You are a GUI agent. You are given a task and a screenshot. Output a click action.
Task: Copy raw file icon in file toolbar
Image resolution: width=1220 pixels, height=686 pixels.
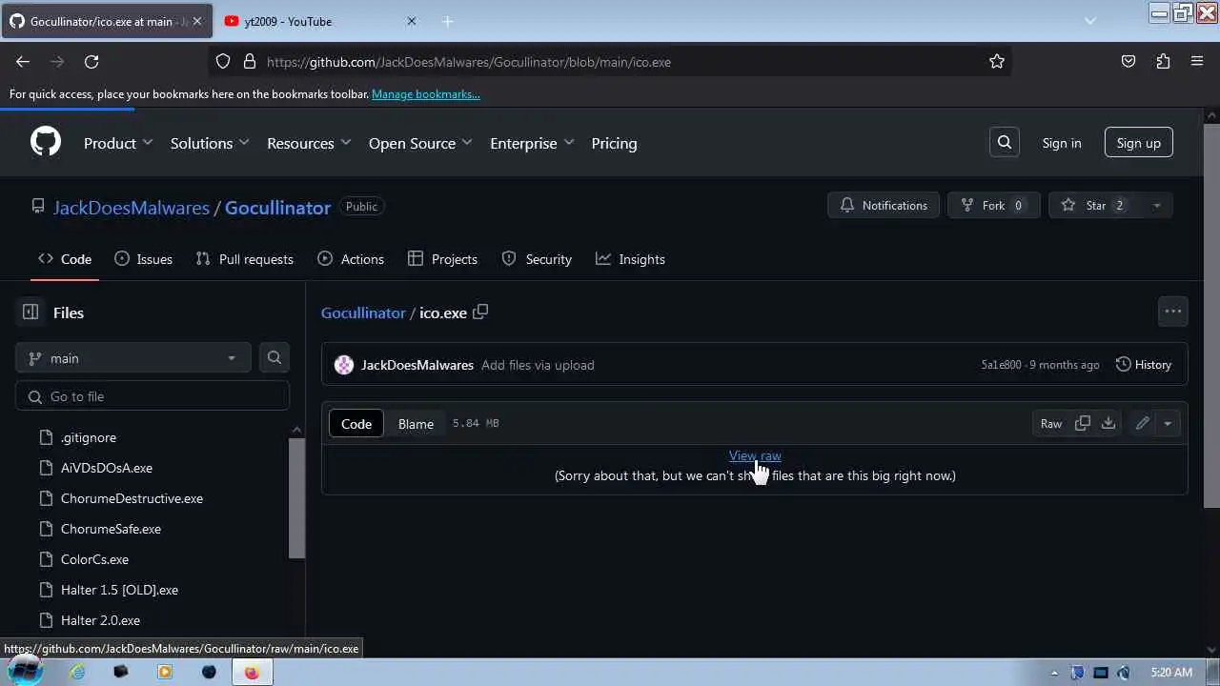pyautogui.click(x=1083, y=424)
